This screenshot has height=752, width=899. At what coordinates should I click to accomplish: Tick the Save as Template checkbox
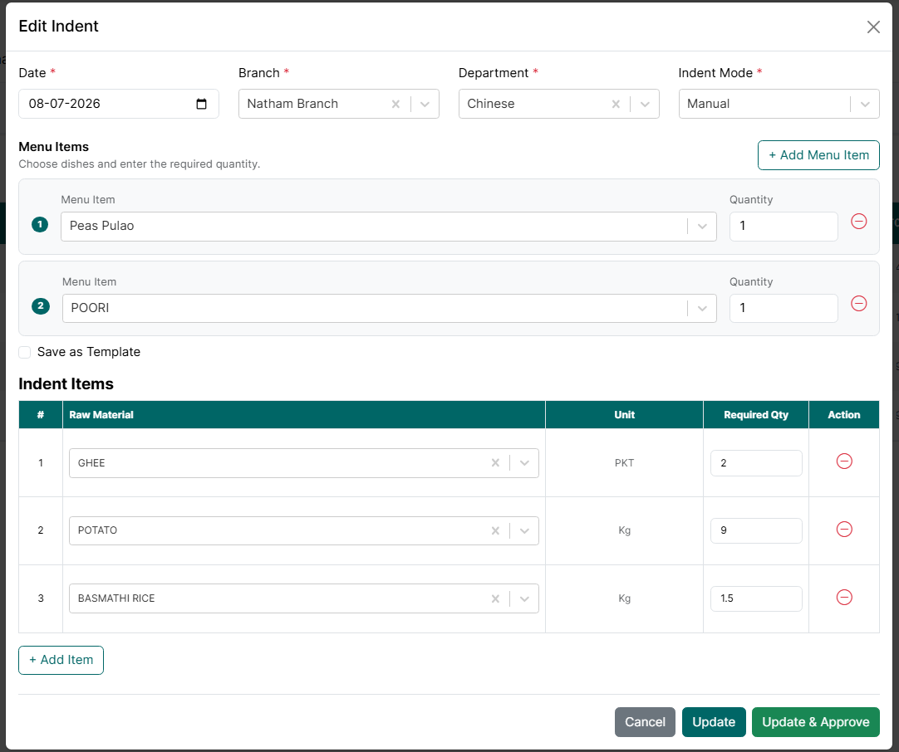(x=25, y=352)
